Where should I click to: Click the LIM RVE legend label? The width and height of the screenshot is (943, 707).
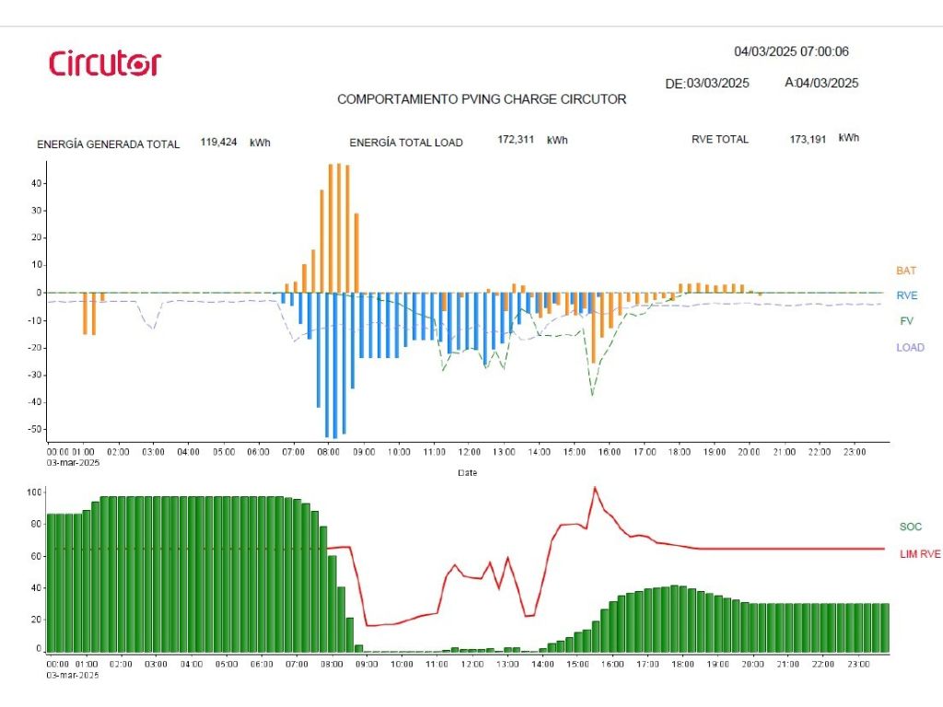pos(920,553)
